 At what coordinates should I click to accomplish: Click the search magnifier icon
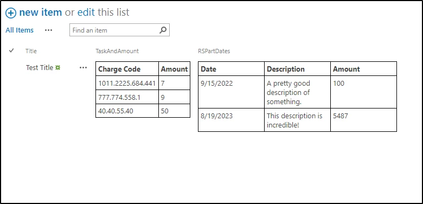click(x=163, y=30)
